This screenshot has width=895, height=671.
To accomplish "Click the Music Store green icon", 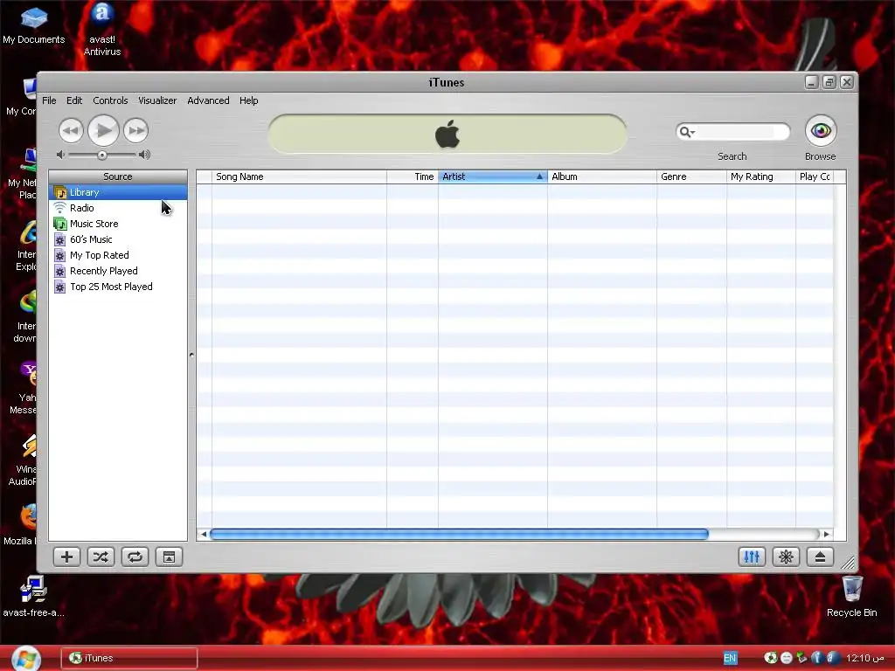I will pyautogui.click(x=60, y=224).
